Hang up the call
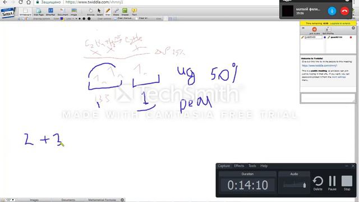359x202 pixels. 344,11
